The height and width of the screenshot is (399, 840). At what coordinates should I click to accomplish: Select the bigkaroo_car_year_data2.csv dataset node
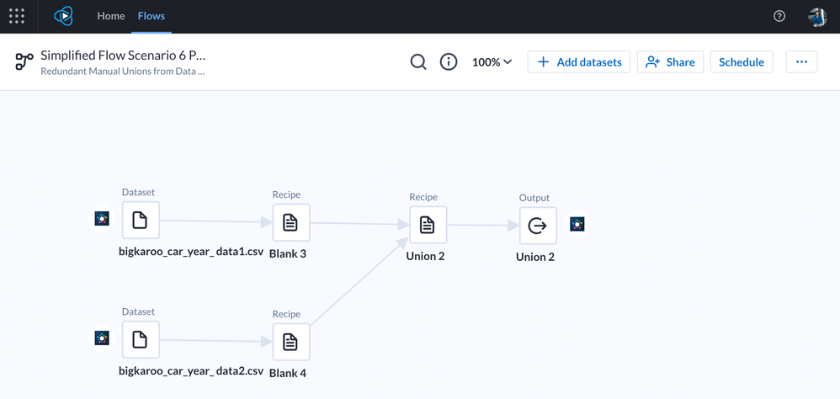click(141, 340)
